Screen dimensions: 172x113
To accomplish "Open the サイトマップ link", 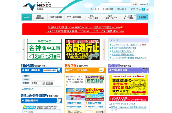I will [x=94, y=9].
